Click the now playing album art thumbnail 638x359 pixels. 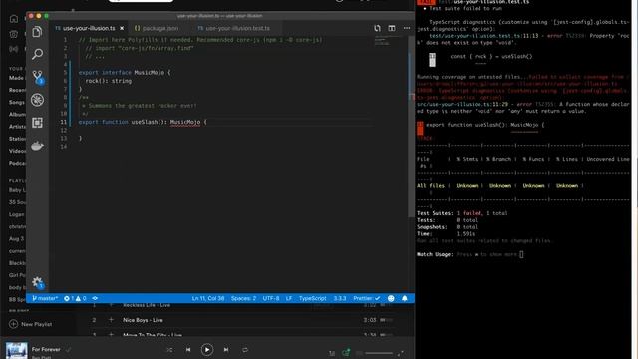(x=17, y=350)
